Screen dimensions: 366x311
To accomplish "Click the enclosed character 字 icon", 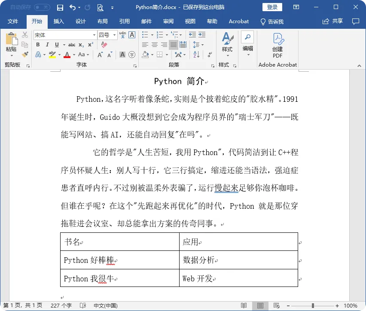I will tap(132, 55).
